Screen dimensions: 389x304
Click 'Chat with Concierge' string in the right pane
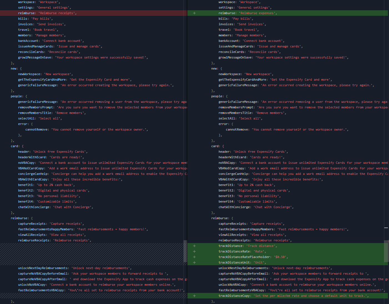tap(273, 207)
